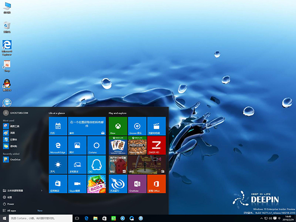Select the Recycle Bin desktop icon
296x222 pixels.
pyautogui.click(x=7, y=26)
